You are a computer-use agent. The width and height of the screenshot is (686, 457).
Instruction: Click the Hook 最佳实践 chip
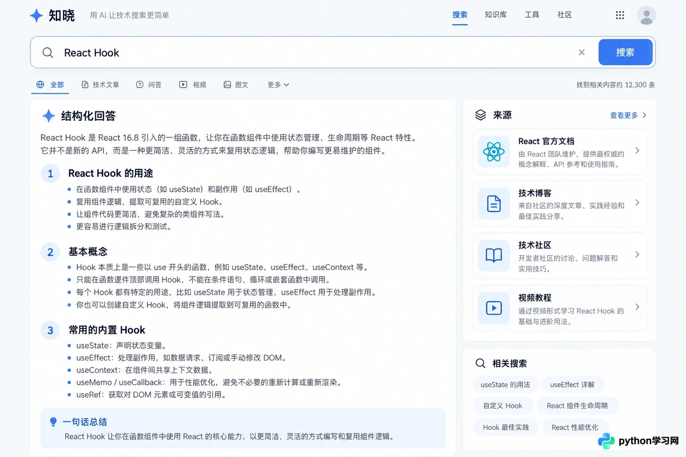506,427
